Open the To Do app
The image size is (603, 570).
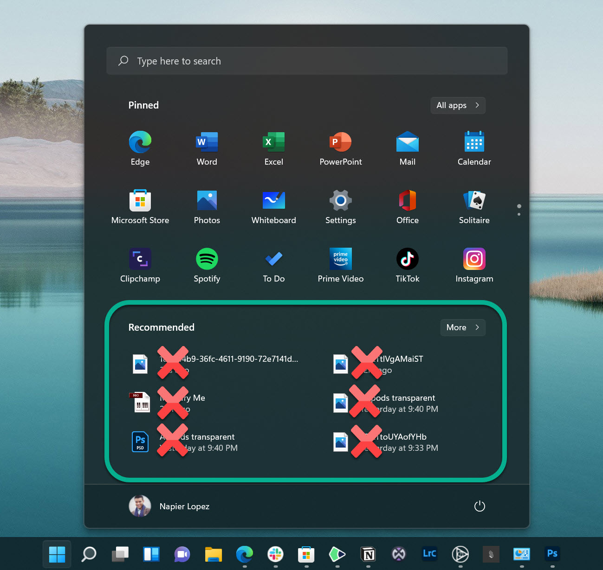(x=274, y=265)
